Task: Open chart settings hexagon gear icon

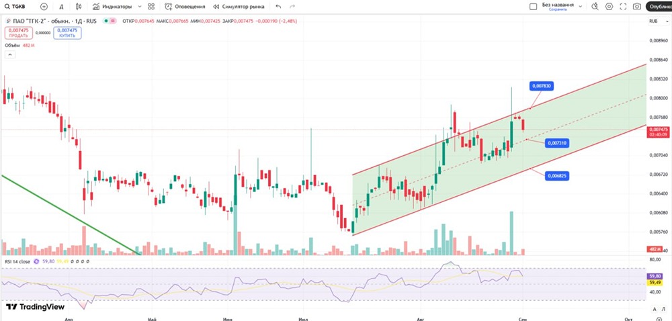Action: pyautogui.click(x=609, y=7)
